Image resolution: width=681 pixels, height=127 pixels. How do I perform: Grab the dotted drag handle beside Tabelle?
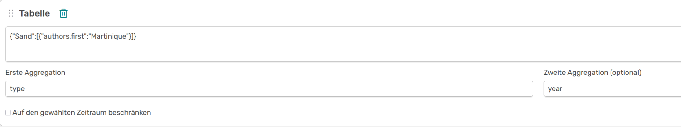point(11,13)
